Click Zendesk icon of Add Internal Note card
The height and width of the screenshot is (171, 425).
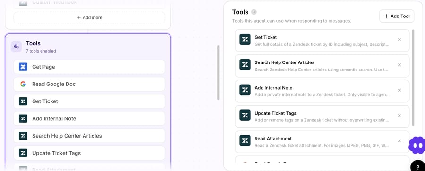pyautogui.click(x=245, y=90)
